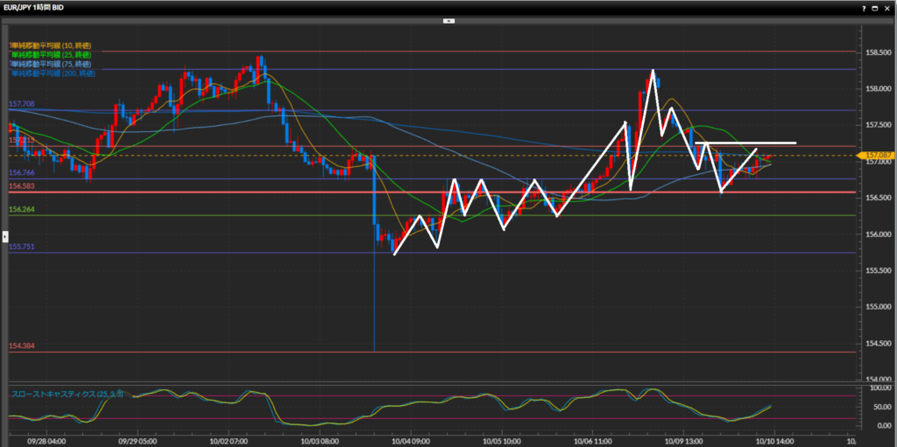Image resolution: width=897 pixels, height=447 pixels.
Task: Expand the top toolbar dropdown arrow
Action: point(448,20)
